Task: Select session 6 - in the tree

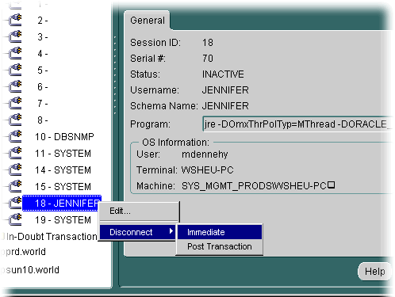Action: [x=43, y=87]
